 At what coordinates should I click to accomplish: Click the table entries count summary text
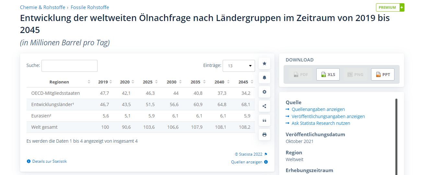coord(82,141)
